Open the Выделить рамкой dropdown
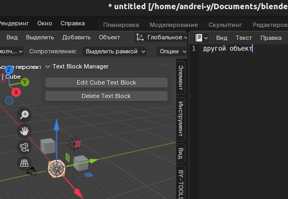The image size is (288, 199). 114,51
